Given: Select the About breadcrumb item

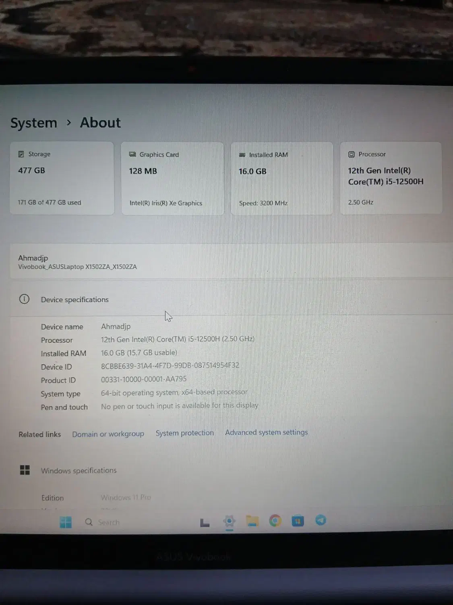Looking at the screenshot, I should tap(100, 123).
